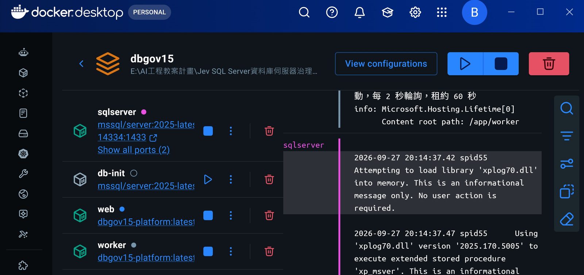Open the star hexagon sidebar icon
Viewport: 584px width, 275px height.
23,214
